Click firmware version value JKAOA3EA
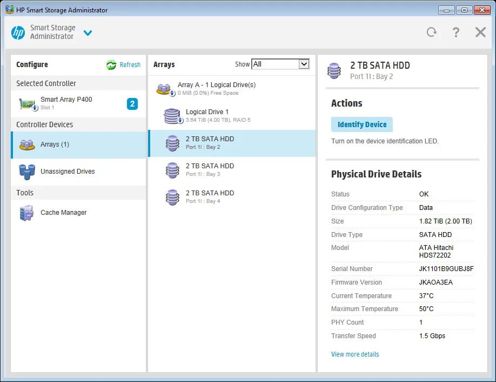Screen dimensions: 496x382 tap(436, 282)
